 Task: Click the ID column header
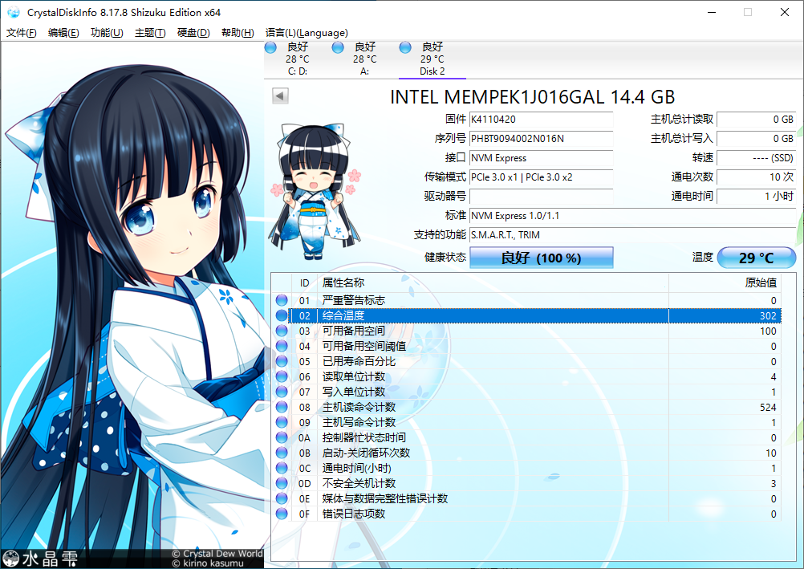click(305, 282)
